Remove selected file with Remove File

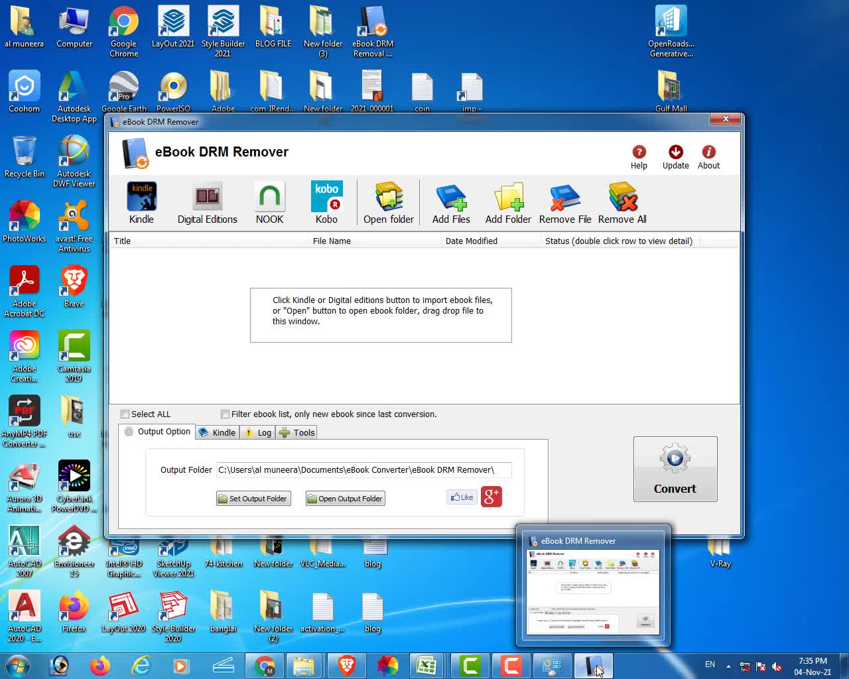pyautogui.click(x=565, y=203)
